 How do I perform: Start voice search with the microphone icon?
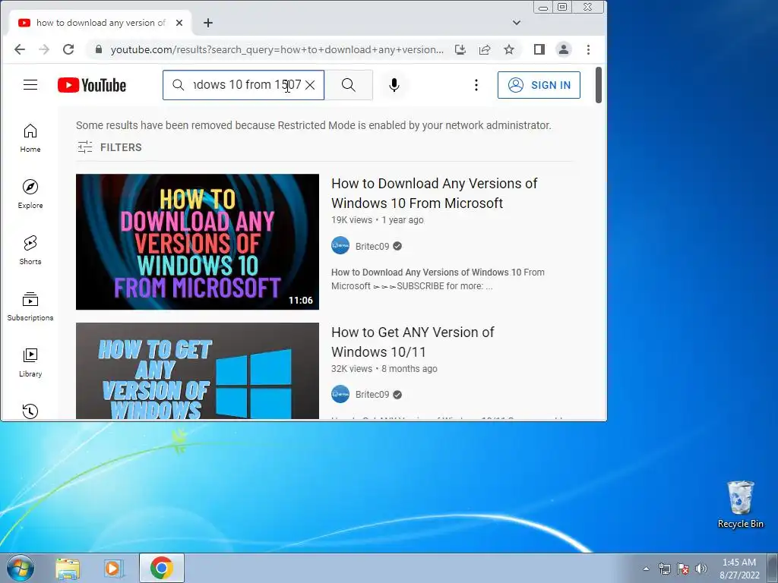(394, 85)
